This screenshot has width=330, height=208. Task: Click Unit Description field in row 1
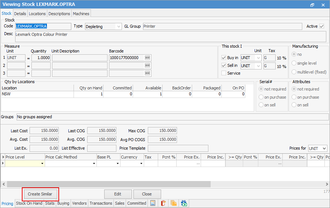(80, 58)
